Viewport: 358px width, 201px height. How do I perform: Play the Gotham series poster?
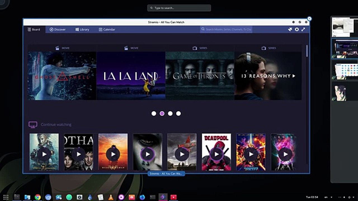click(x=79, y=154)
